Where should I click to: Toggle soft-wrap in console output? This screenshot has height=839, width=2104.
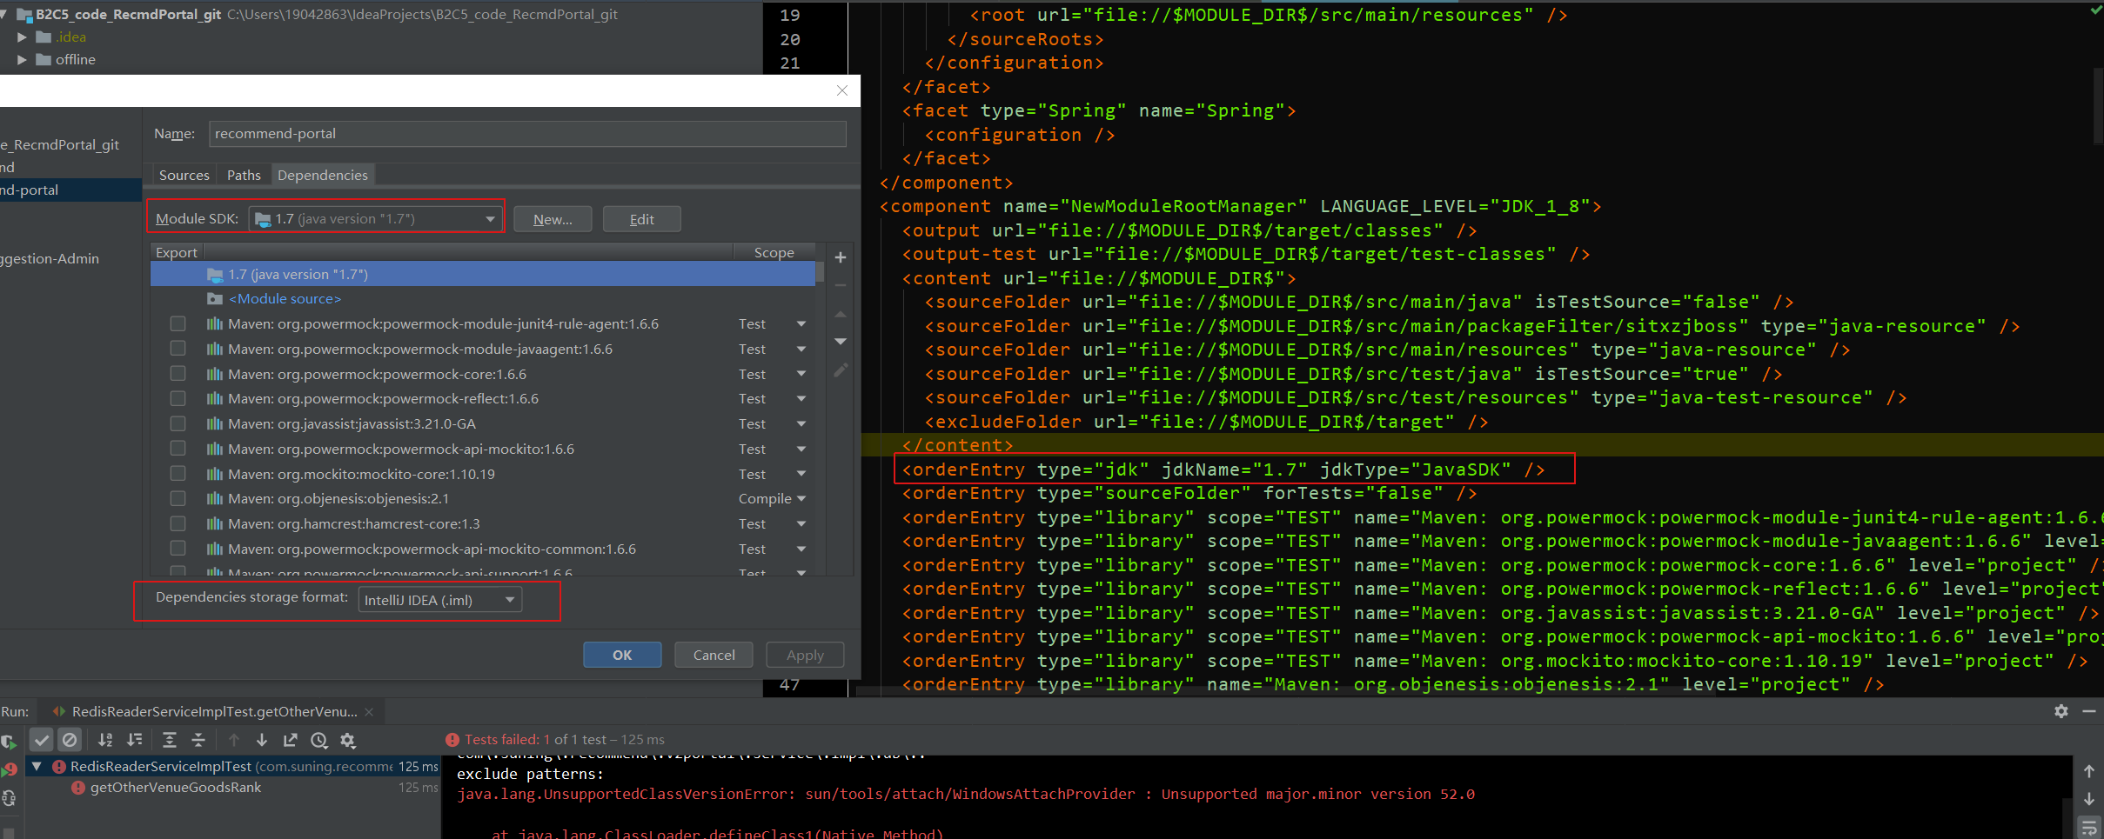[x=2089, y=826]
